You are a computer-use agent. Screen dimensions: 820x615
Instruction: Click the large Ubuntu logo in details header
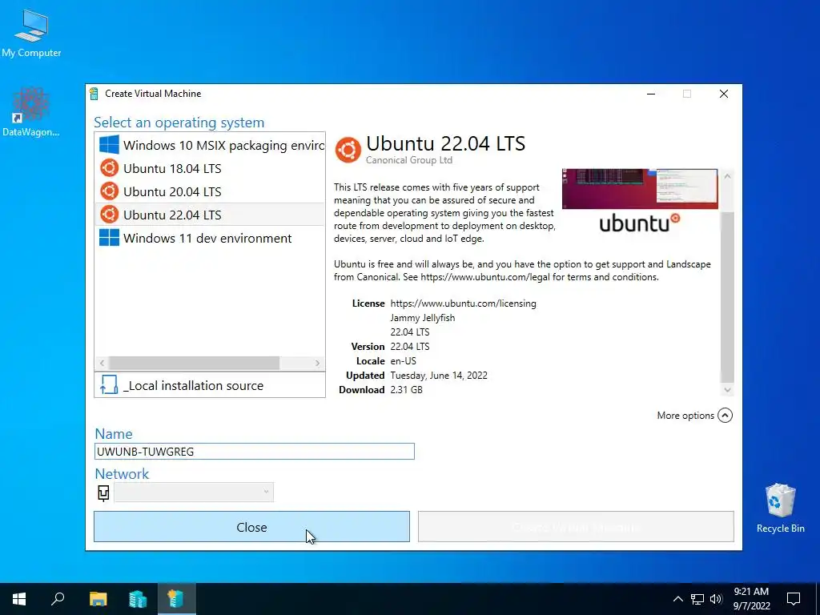[348, 150]
